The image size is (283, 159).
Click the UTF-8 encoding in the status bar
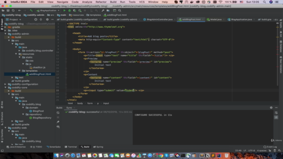(252, 151)
